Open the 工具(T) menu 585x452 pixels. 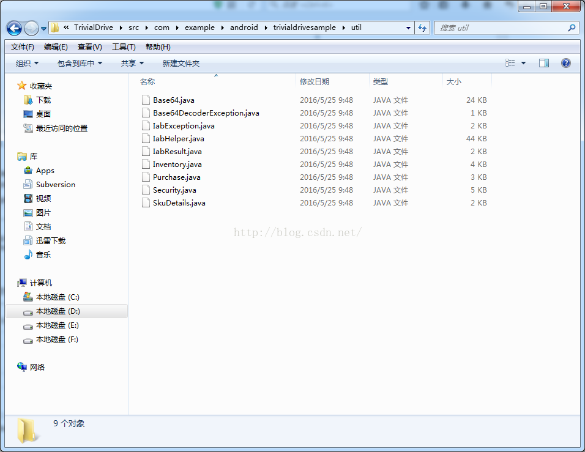[x=124, y=47]
